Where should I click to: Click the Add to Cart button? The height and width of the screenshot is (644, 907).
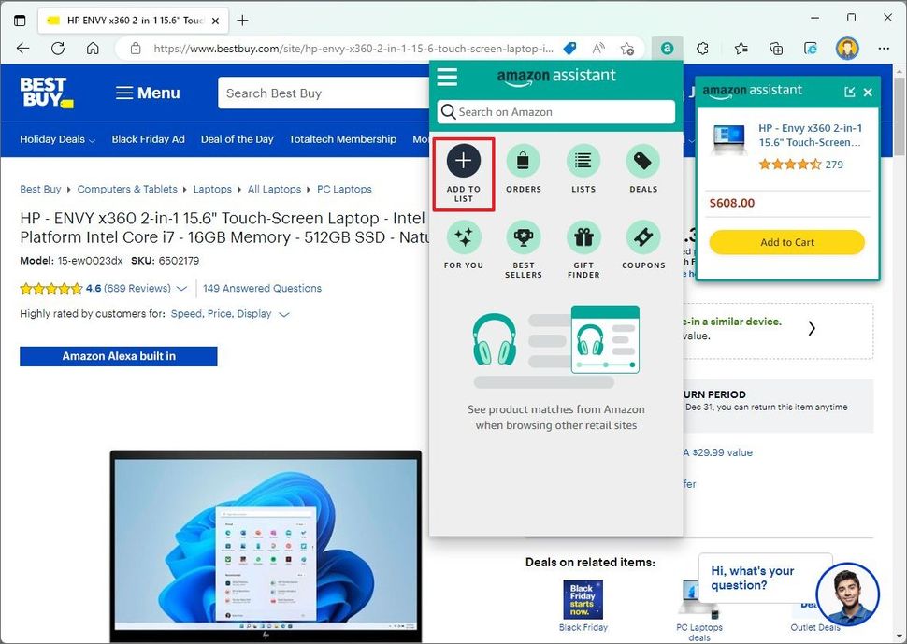click(785, 242)
